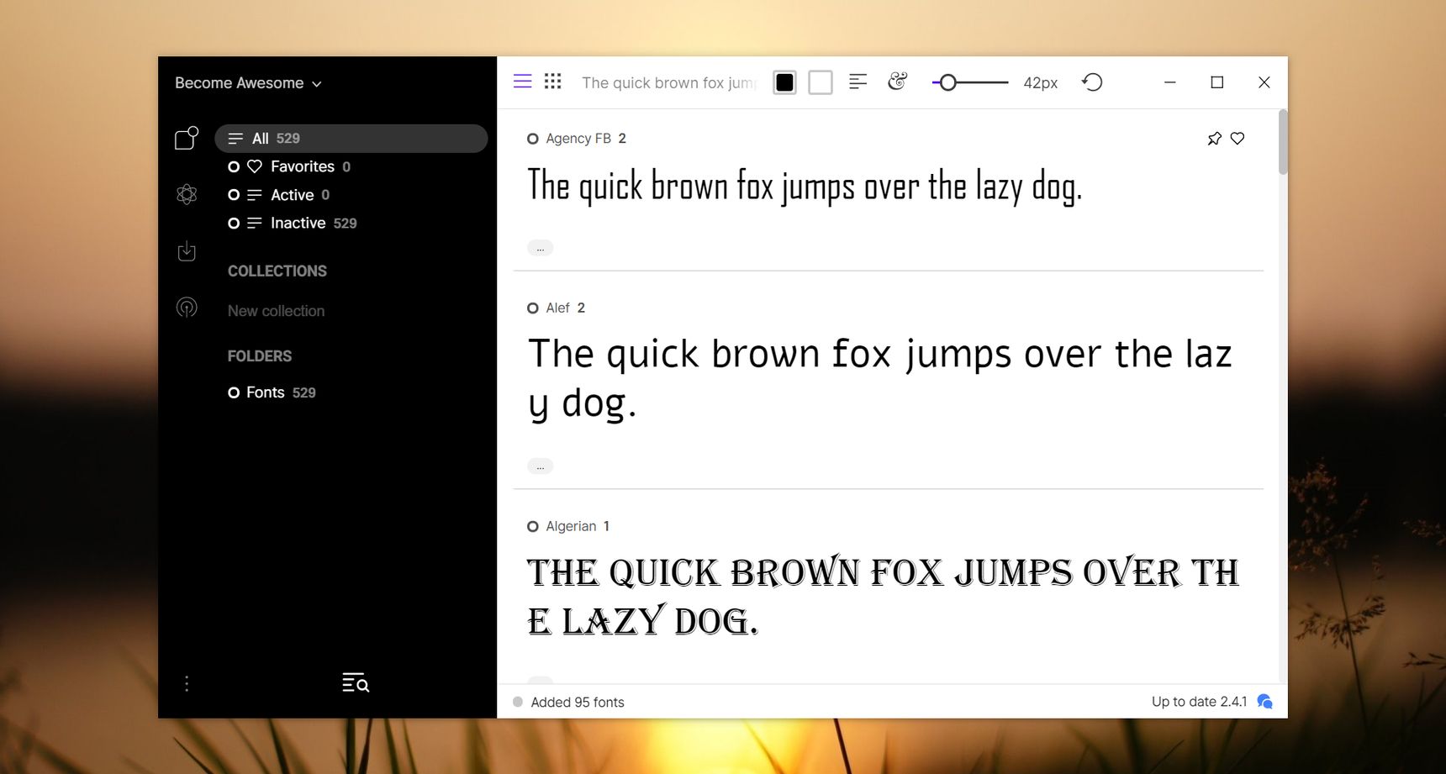Open the search list icon in sidebar
Viewport: 1446px width, 774px height.
tap(356, 682)
